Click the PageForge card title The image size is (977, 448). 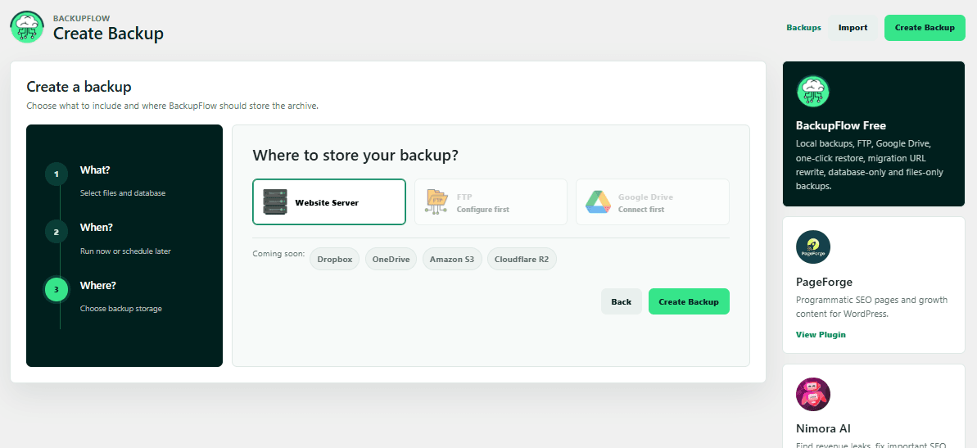(824, 282)
